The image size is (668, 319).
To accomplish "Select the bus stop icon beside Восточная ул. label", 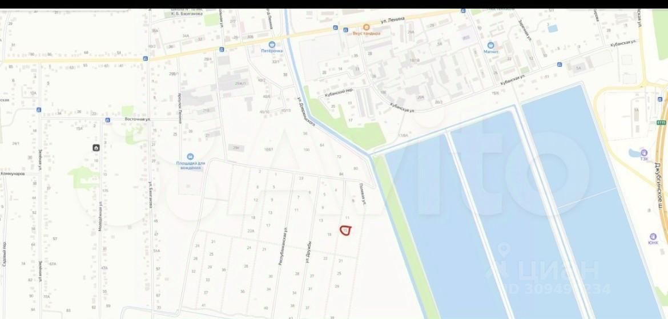I will [107, 120].
